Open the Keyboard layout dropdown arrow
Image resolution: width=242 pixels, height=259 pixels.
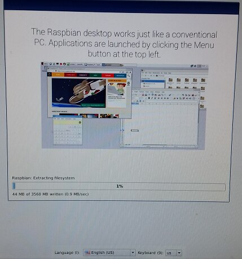179,253
